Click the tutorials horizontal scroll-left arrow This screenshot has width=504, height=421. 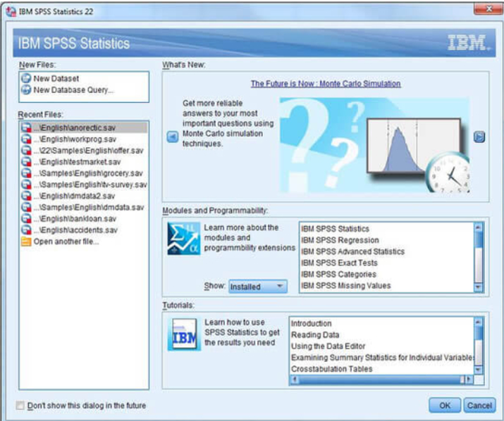[x=295, y=379]
